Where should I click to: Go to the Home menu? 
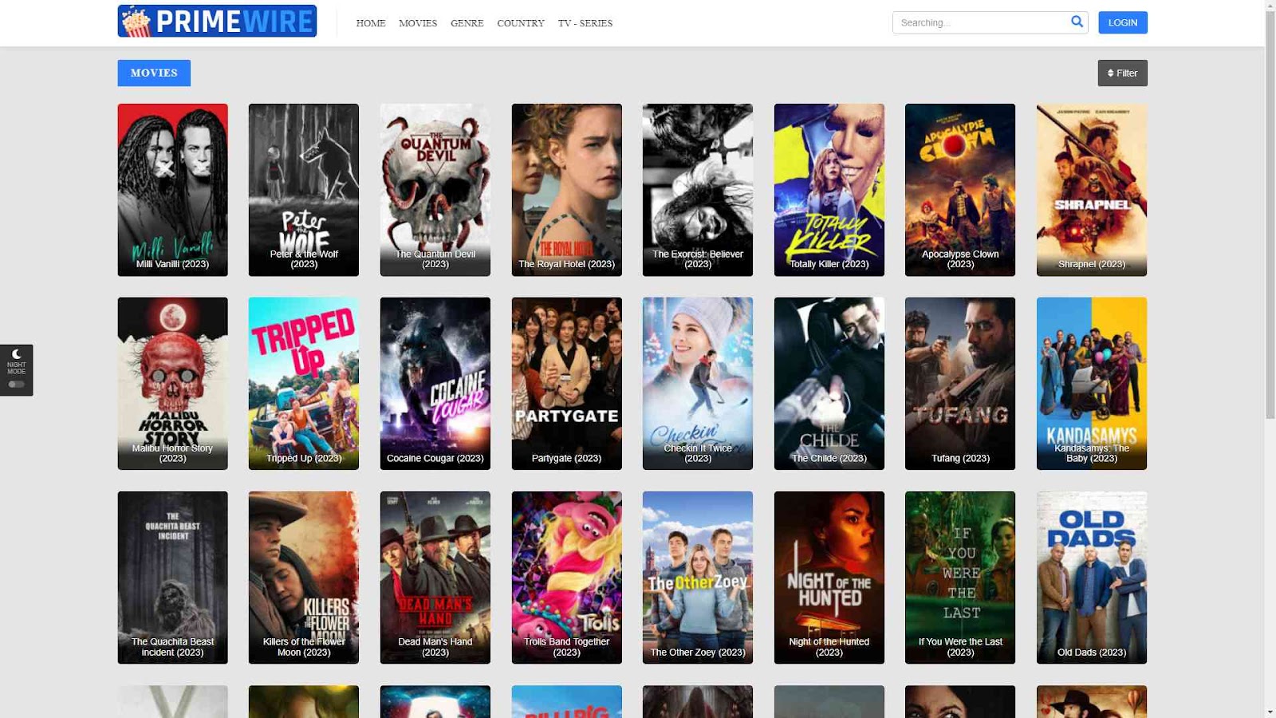pyautogui.click(x=371, y=23)
